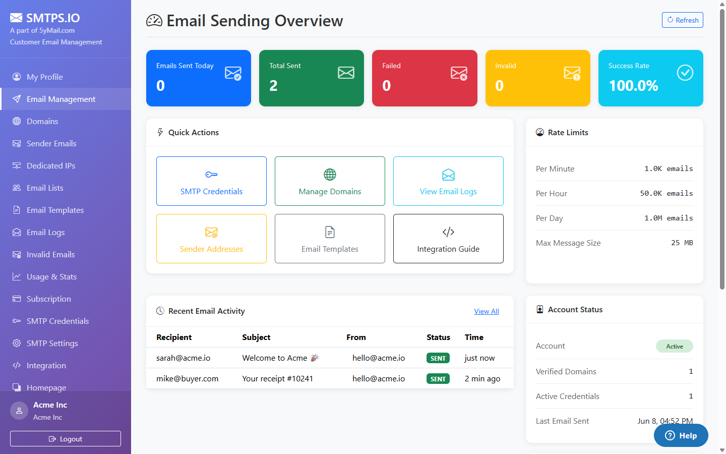Click the SMTPS.IO envelope logo
Screen dimensions: 726x454
pos(16,18)
